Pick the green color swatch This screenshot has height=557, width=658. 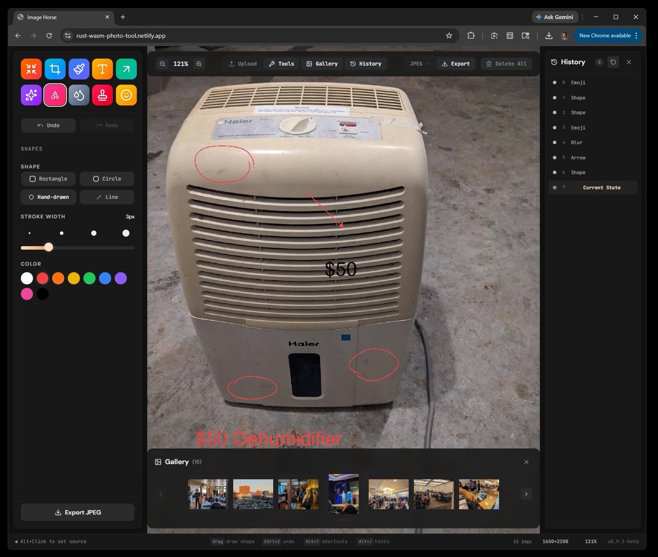coord(89,278)
